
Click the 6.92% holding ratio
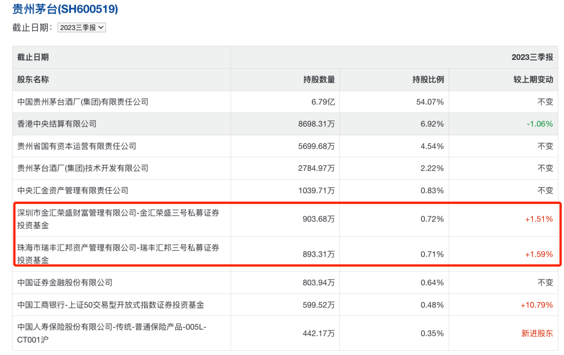coord(432,124)
